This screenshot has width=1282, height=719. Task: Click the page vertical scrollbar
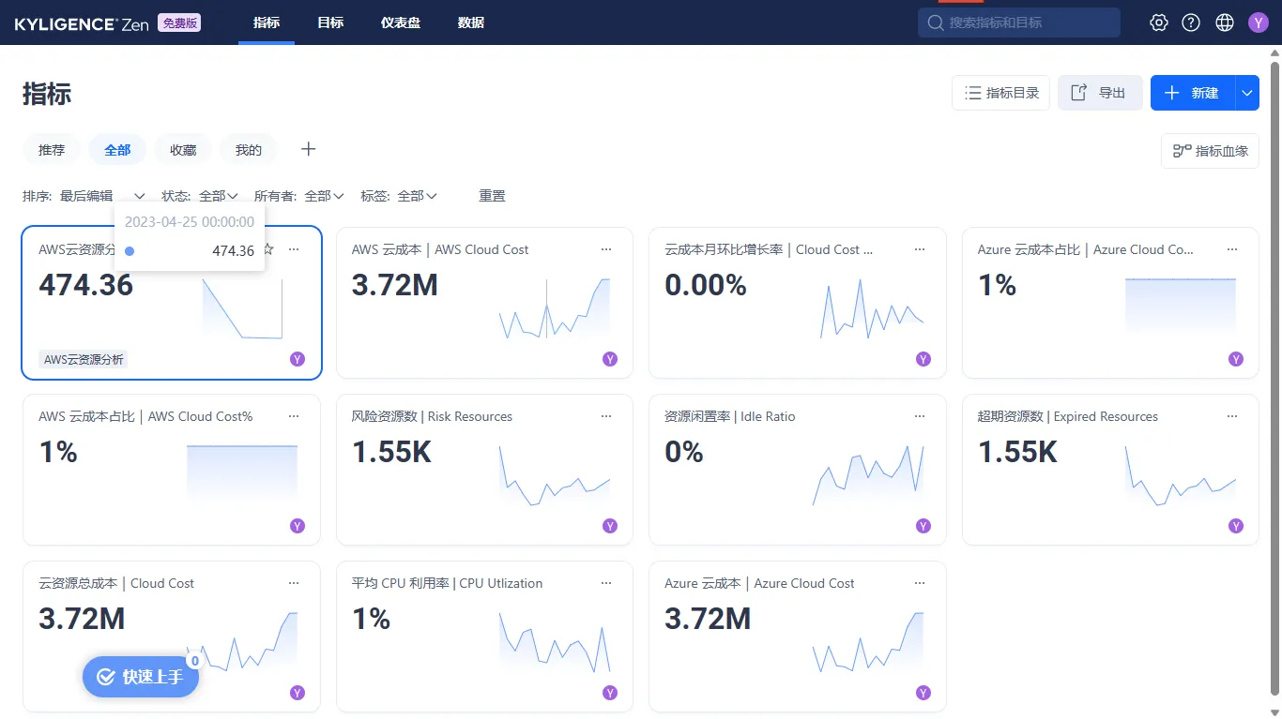pos(1274,378)
